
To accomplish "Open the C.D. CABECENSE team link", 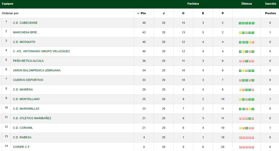I will pyautogui.click(x=25, y=23).
